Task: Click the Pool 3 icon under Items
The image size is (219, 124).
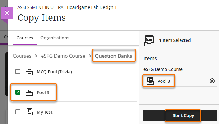Action: click(150, 81)
